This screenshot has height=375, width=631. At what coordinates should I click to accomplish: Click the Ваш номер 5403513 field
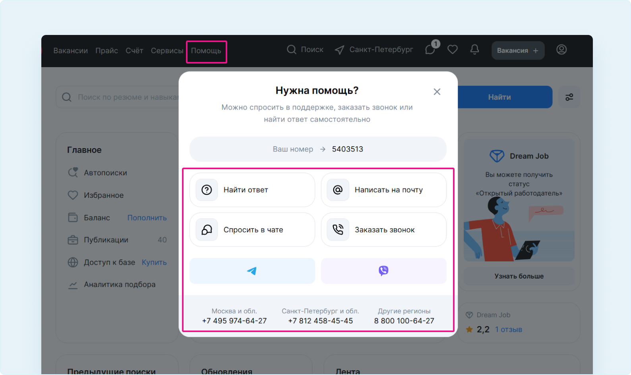(x=318, y=149)
